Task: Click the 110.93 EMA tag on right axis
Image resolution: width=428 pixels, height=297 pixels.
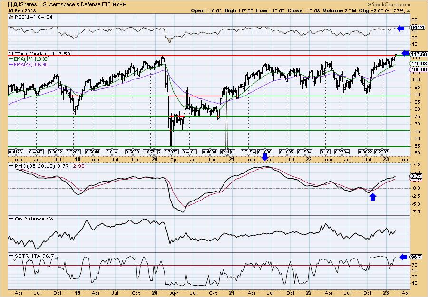Action: click(418, 64)
